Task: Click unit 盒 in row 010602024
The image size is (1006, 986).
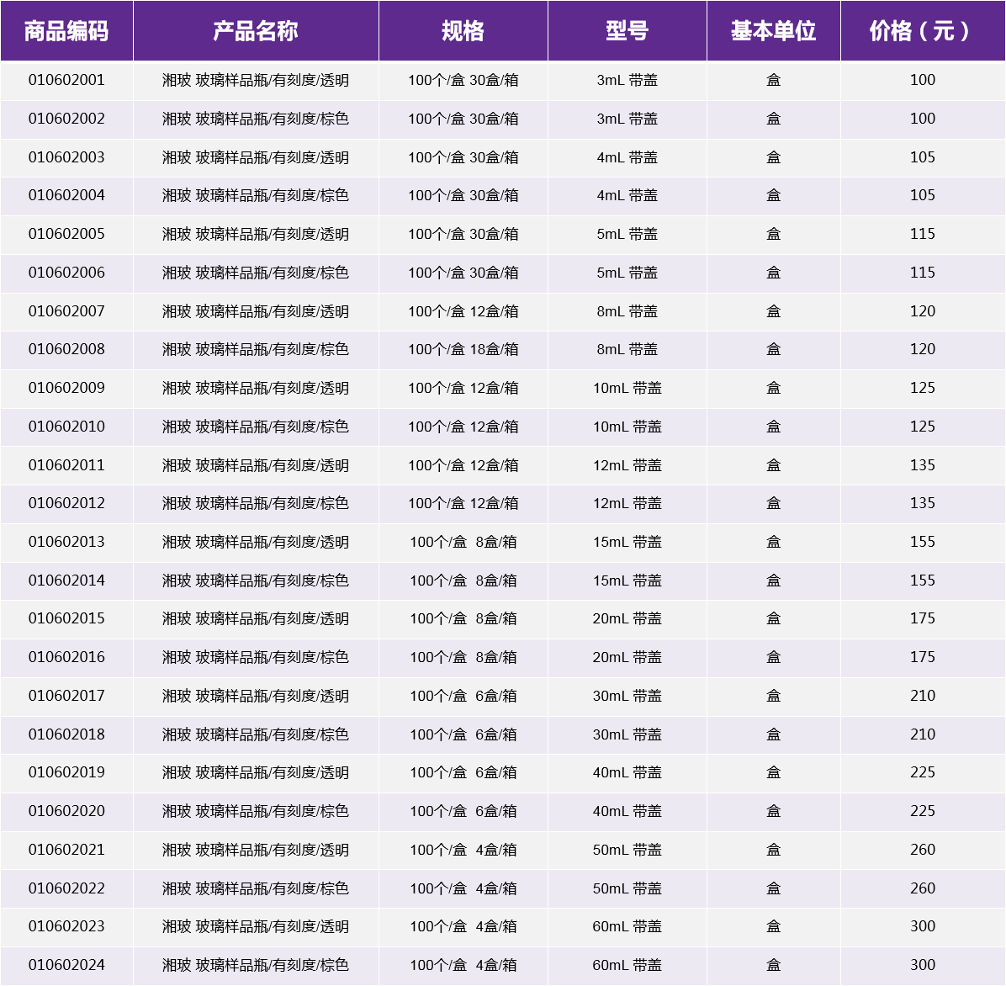Action: click(x=774, y=965)
